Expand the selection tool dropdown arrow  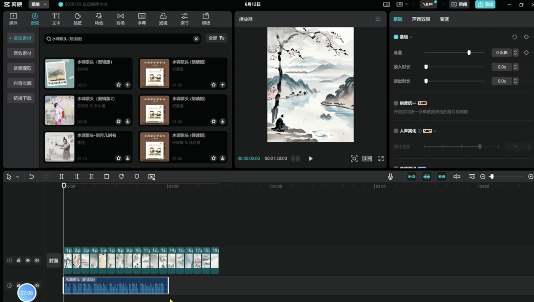[18, 177]
